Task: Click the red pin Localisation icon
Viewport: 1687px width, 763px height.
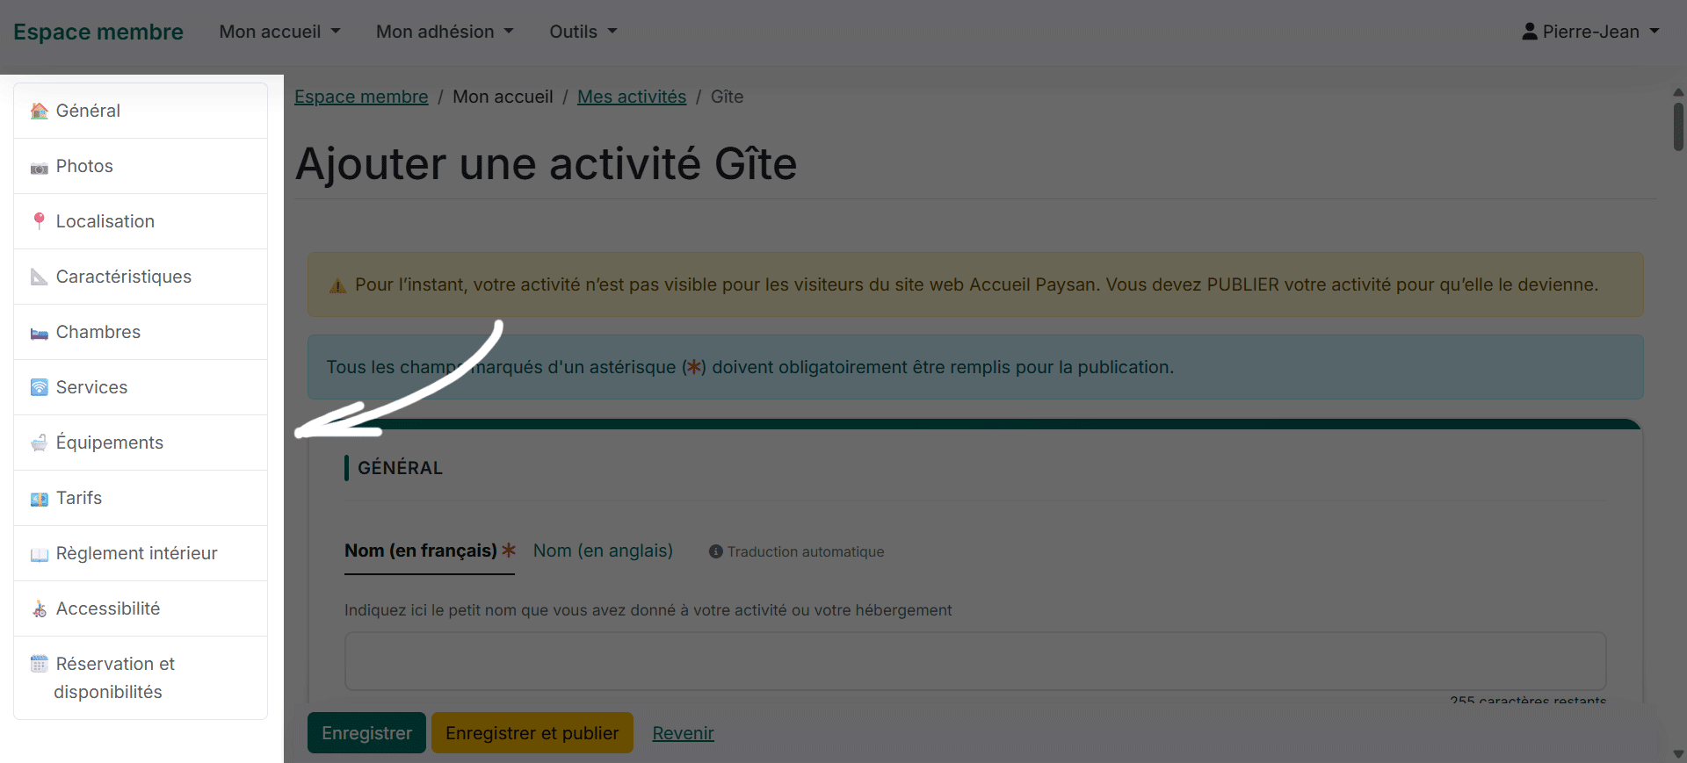Action: pyautogui.click(x=39, y=221)
